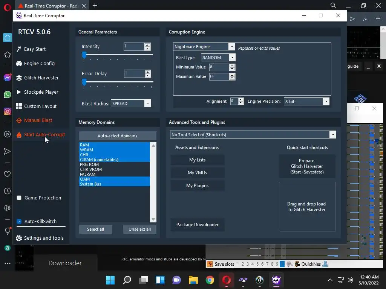Click the Minimum Value field
This screenshot has width=386, height=289.
tap(219, 67)
